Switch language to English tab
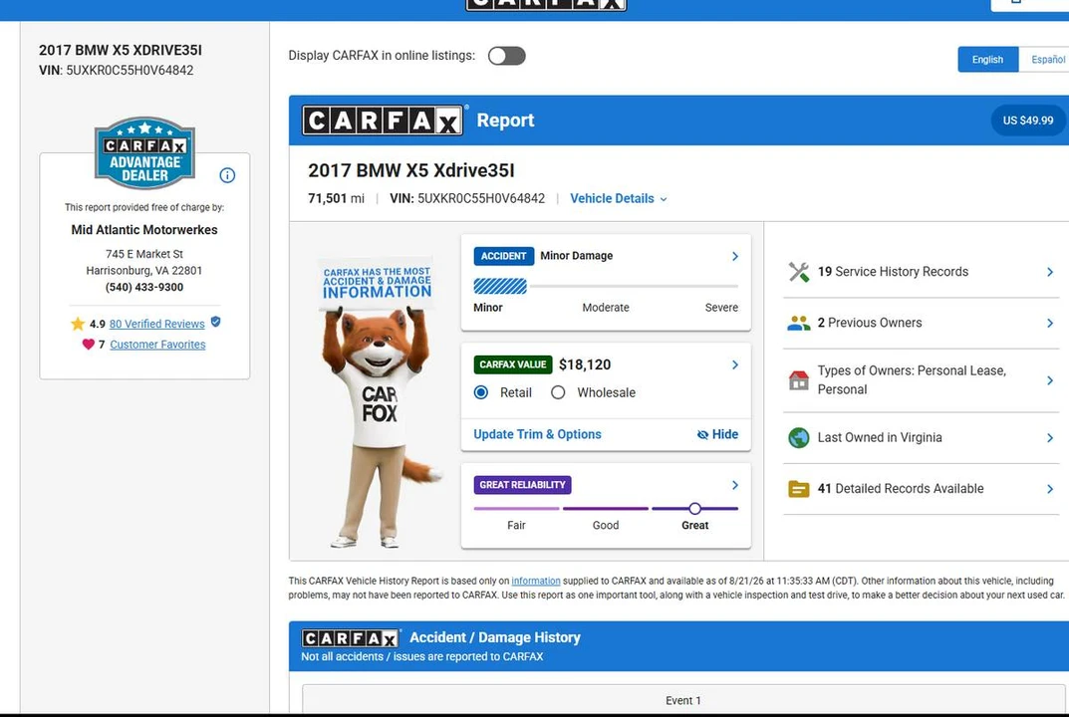The width and height of the screenshot is (1069, 717). coord(988,60)
